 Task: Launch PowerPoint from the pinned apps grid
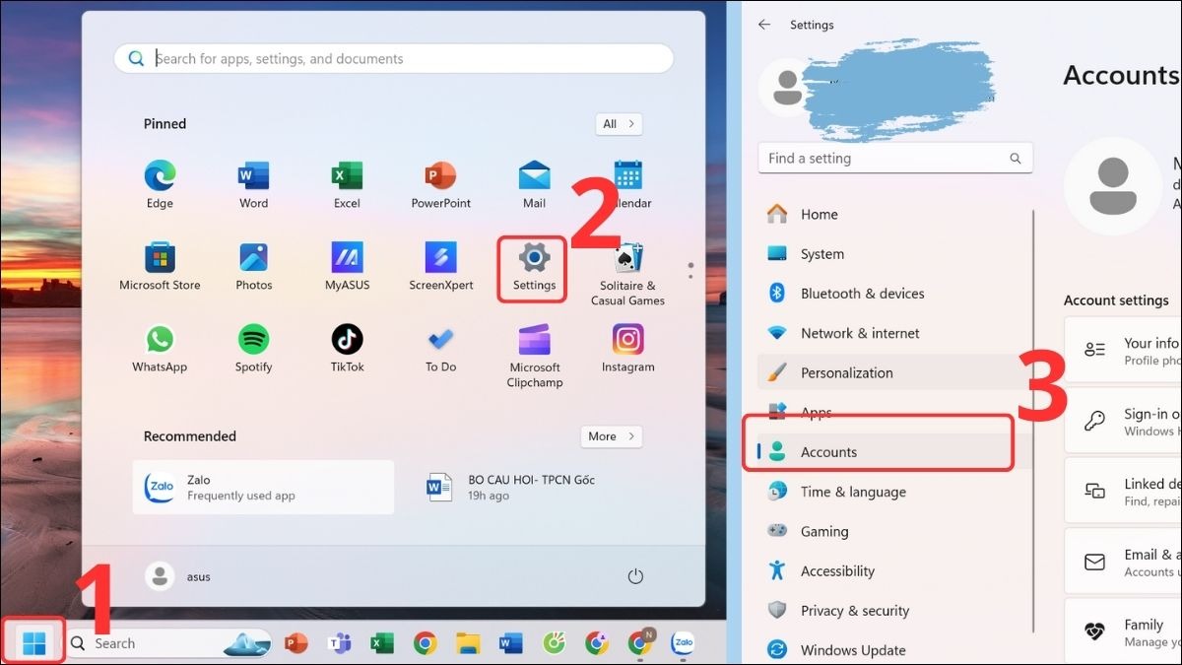[440, 184]
